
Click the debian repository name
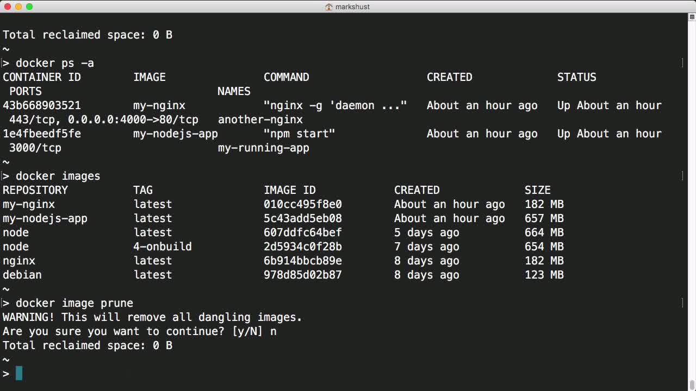coord(22,275)
